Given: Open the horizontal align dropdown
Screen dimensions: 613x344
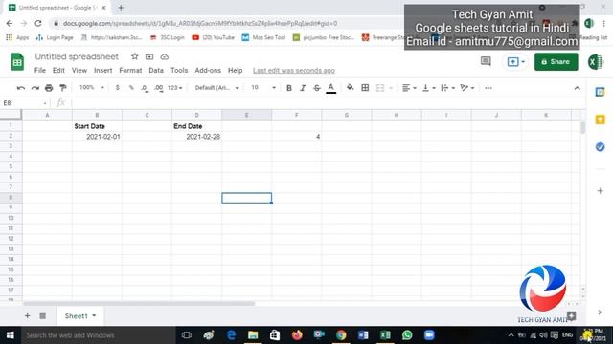Looking at the screenshot, I should 409,88.
